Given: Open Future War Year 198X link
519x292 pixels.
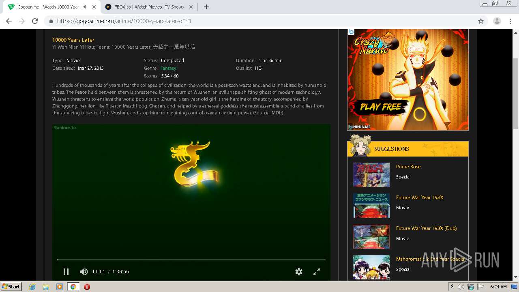Looking at the screenshot, I should coord(420,198).
